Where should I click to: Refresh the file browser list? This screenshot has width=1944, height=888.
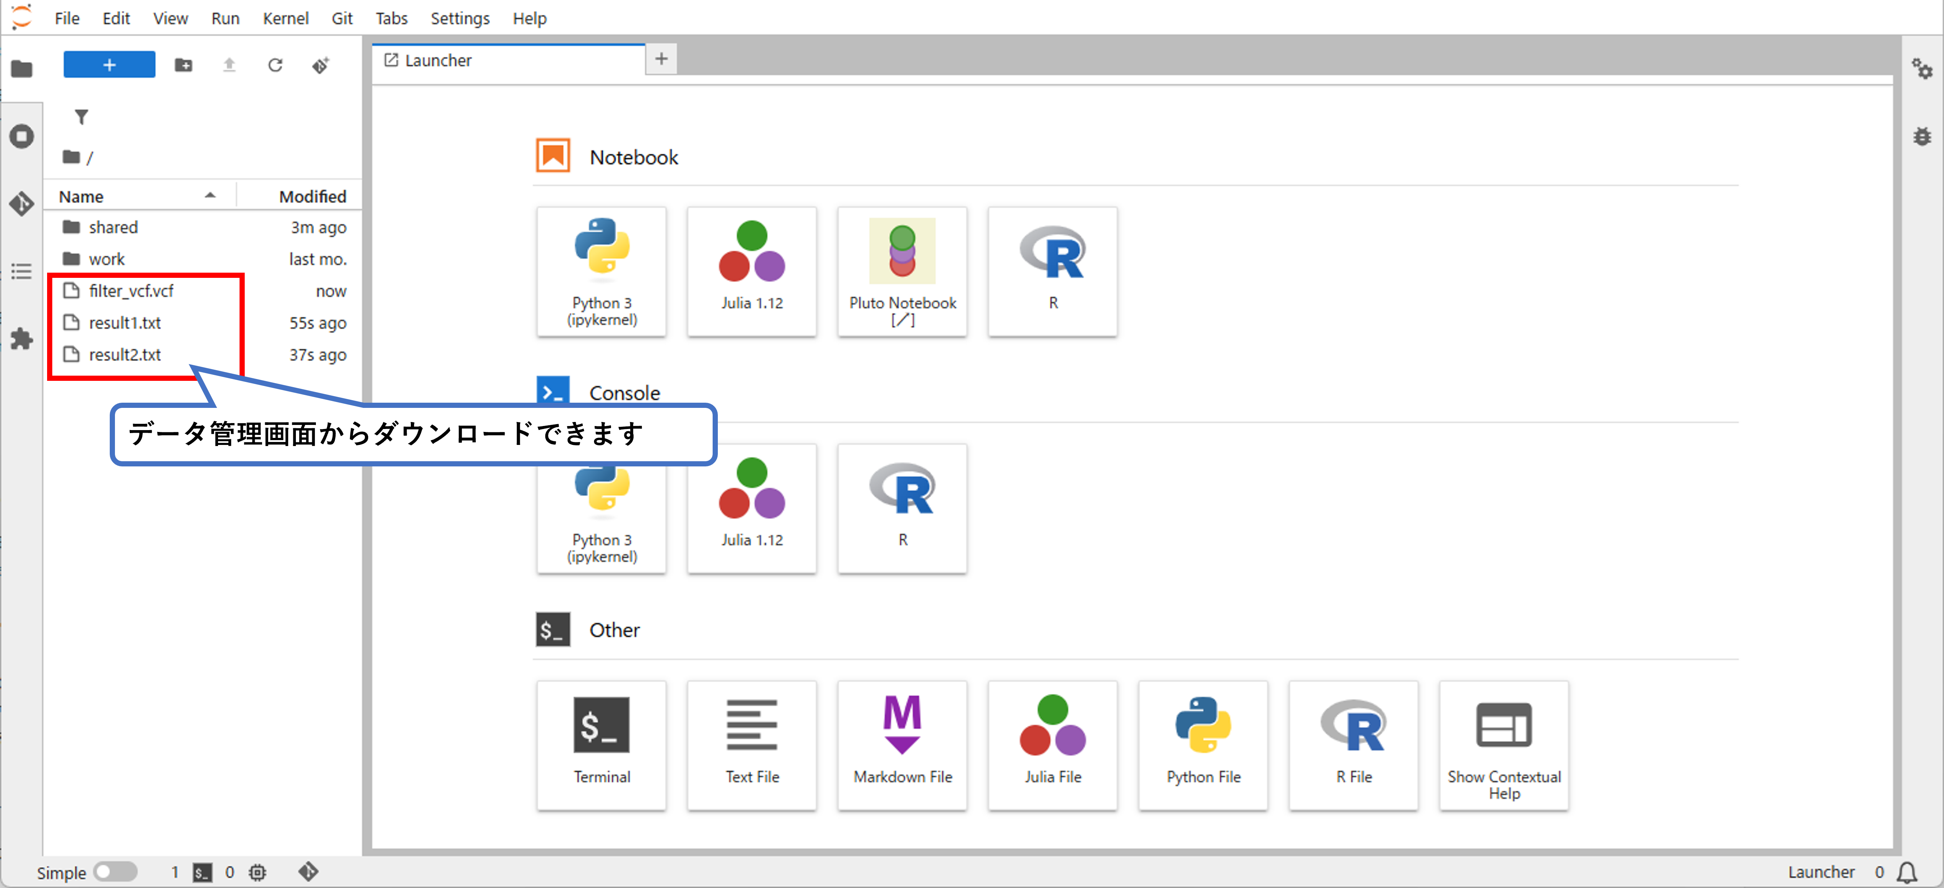tap(275, 66)
